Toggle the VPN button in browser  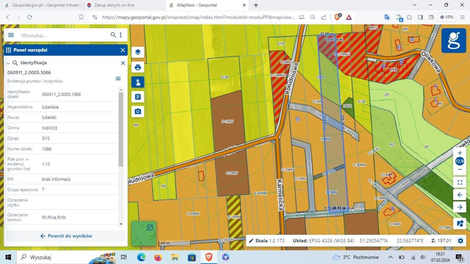(447, 17)
